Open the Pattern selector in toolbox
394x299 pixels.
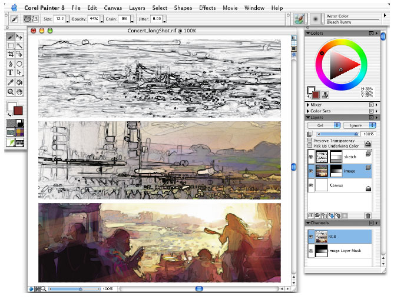pyautogui.click(x=10, y=132)
